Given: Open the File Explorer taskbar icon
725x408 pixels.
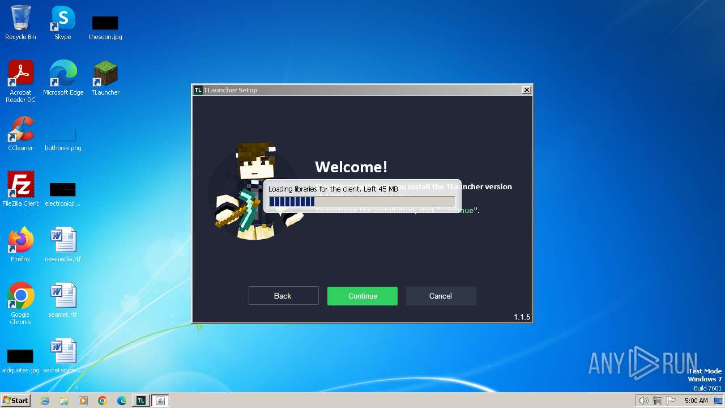Looking at the screenshot, I should 64,401.
